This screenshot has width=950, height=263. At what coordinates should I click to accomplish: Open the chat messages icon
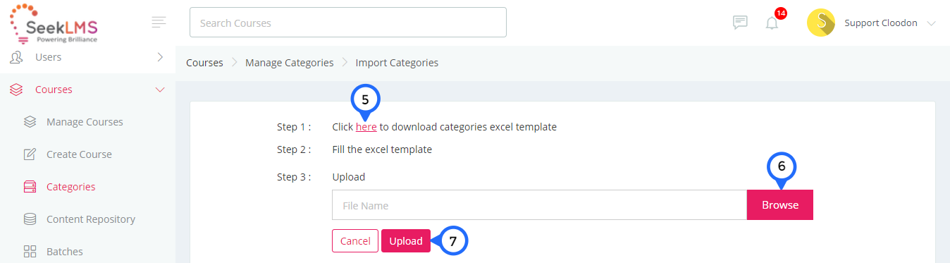740,23
